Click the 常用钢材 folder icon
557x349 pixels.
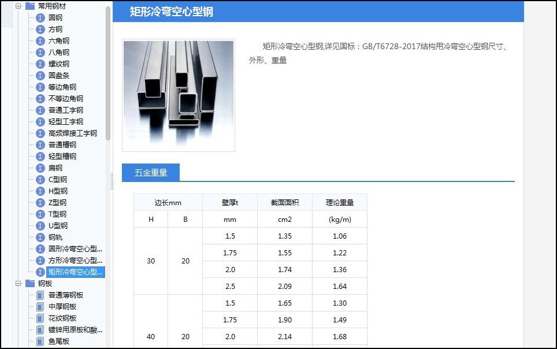tap(30, 6)
